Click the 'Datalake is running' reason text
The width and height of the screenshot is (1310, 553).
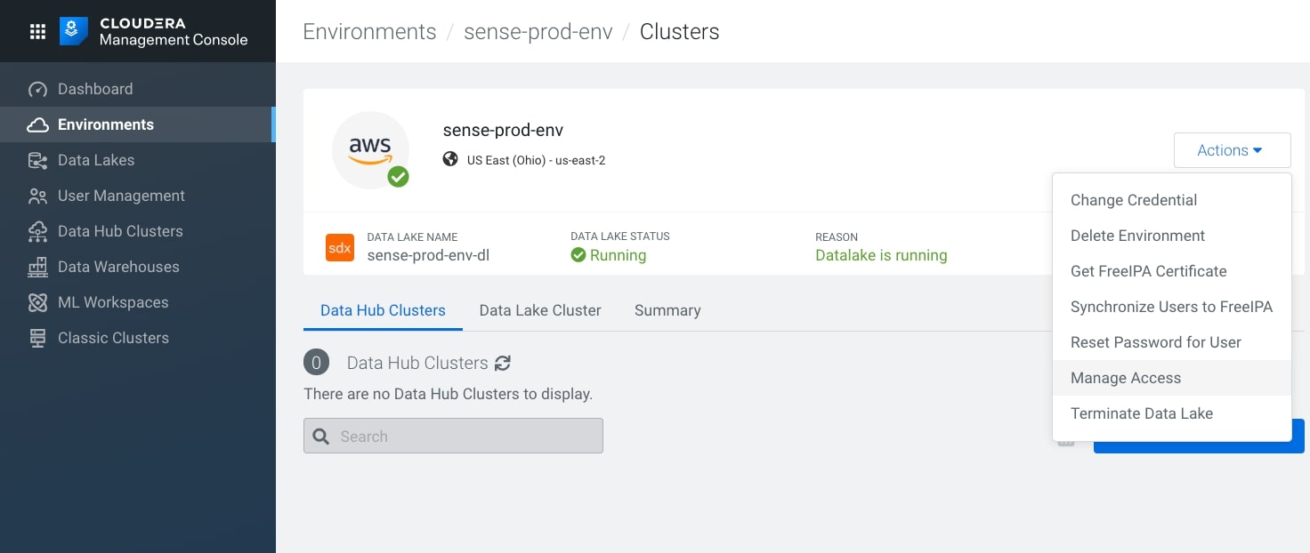(881, 255)
